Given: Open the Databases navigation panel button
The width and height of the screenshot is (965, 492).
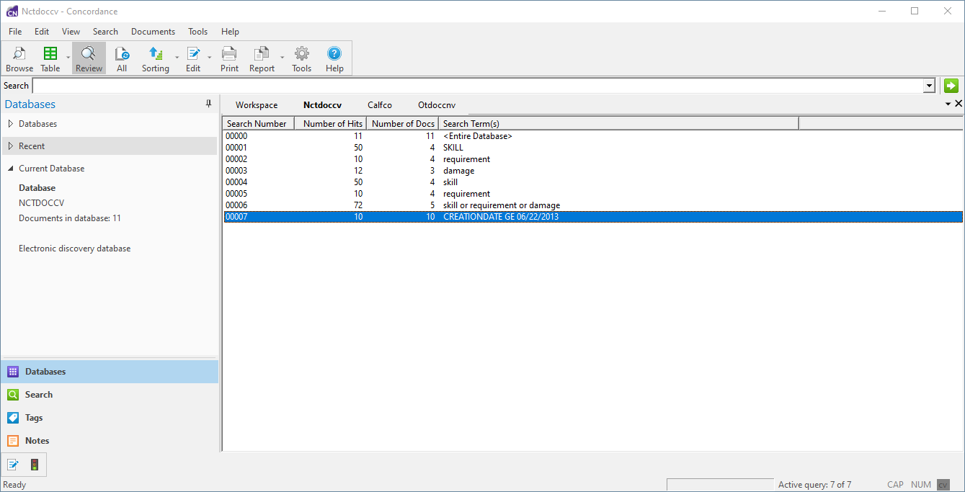Looking at the screenshot, I should click(110, 372).
